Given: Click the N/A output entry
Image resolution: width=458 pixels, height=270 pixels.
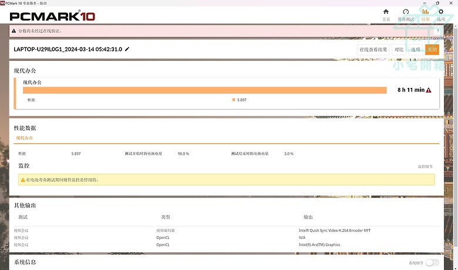Looking at the screenshot, I should click(302, 237).
